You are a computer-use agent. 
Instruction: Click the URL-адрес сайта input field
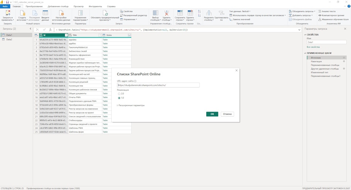158,85
